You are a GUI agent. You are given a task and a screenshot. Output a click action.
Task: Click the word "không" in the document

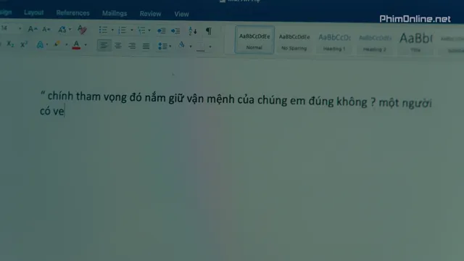(x=352, y=101)
